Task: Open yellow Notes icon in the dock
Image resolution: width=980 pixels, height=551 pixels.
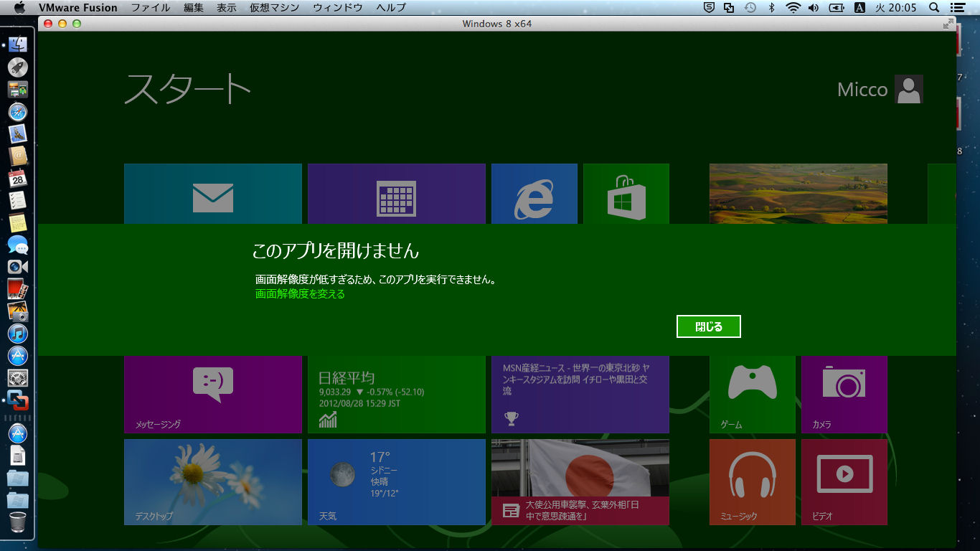Action: 18,222
